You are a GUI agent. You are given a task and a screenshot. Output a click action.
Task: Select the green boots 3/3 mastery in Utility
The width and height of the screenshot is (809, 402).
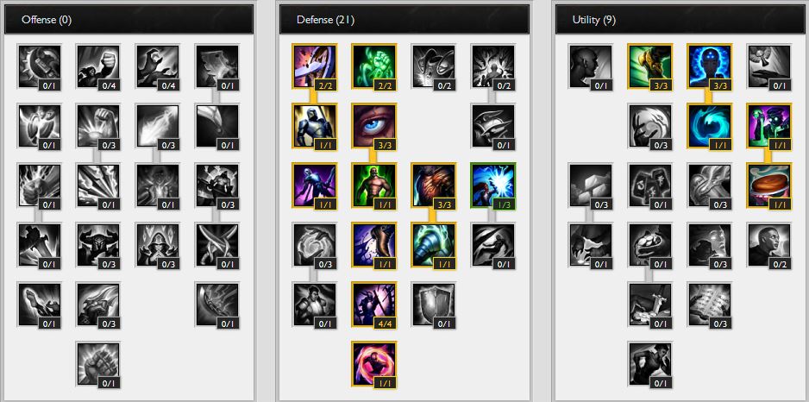pyautogui.click(x=650, y=66)
